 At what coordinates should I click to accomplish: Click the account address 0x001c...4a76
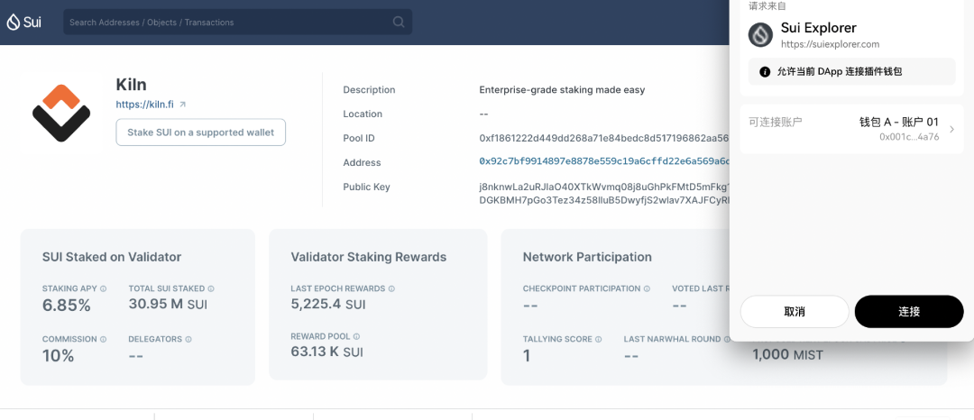pos(909,136)
